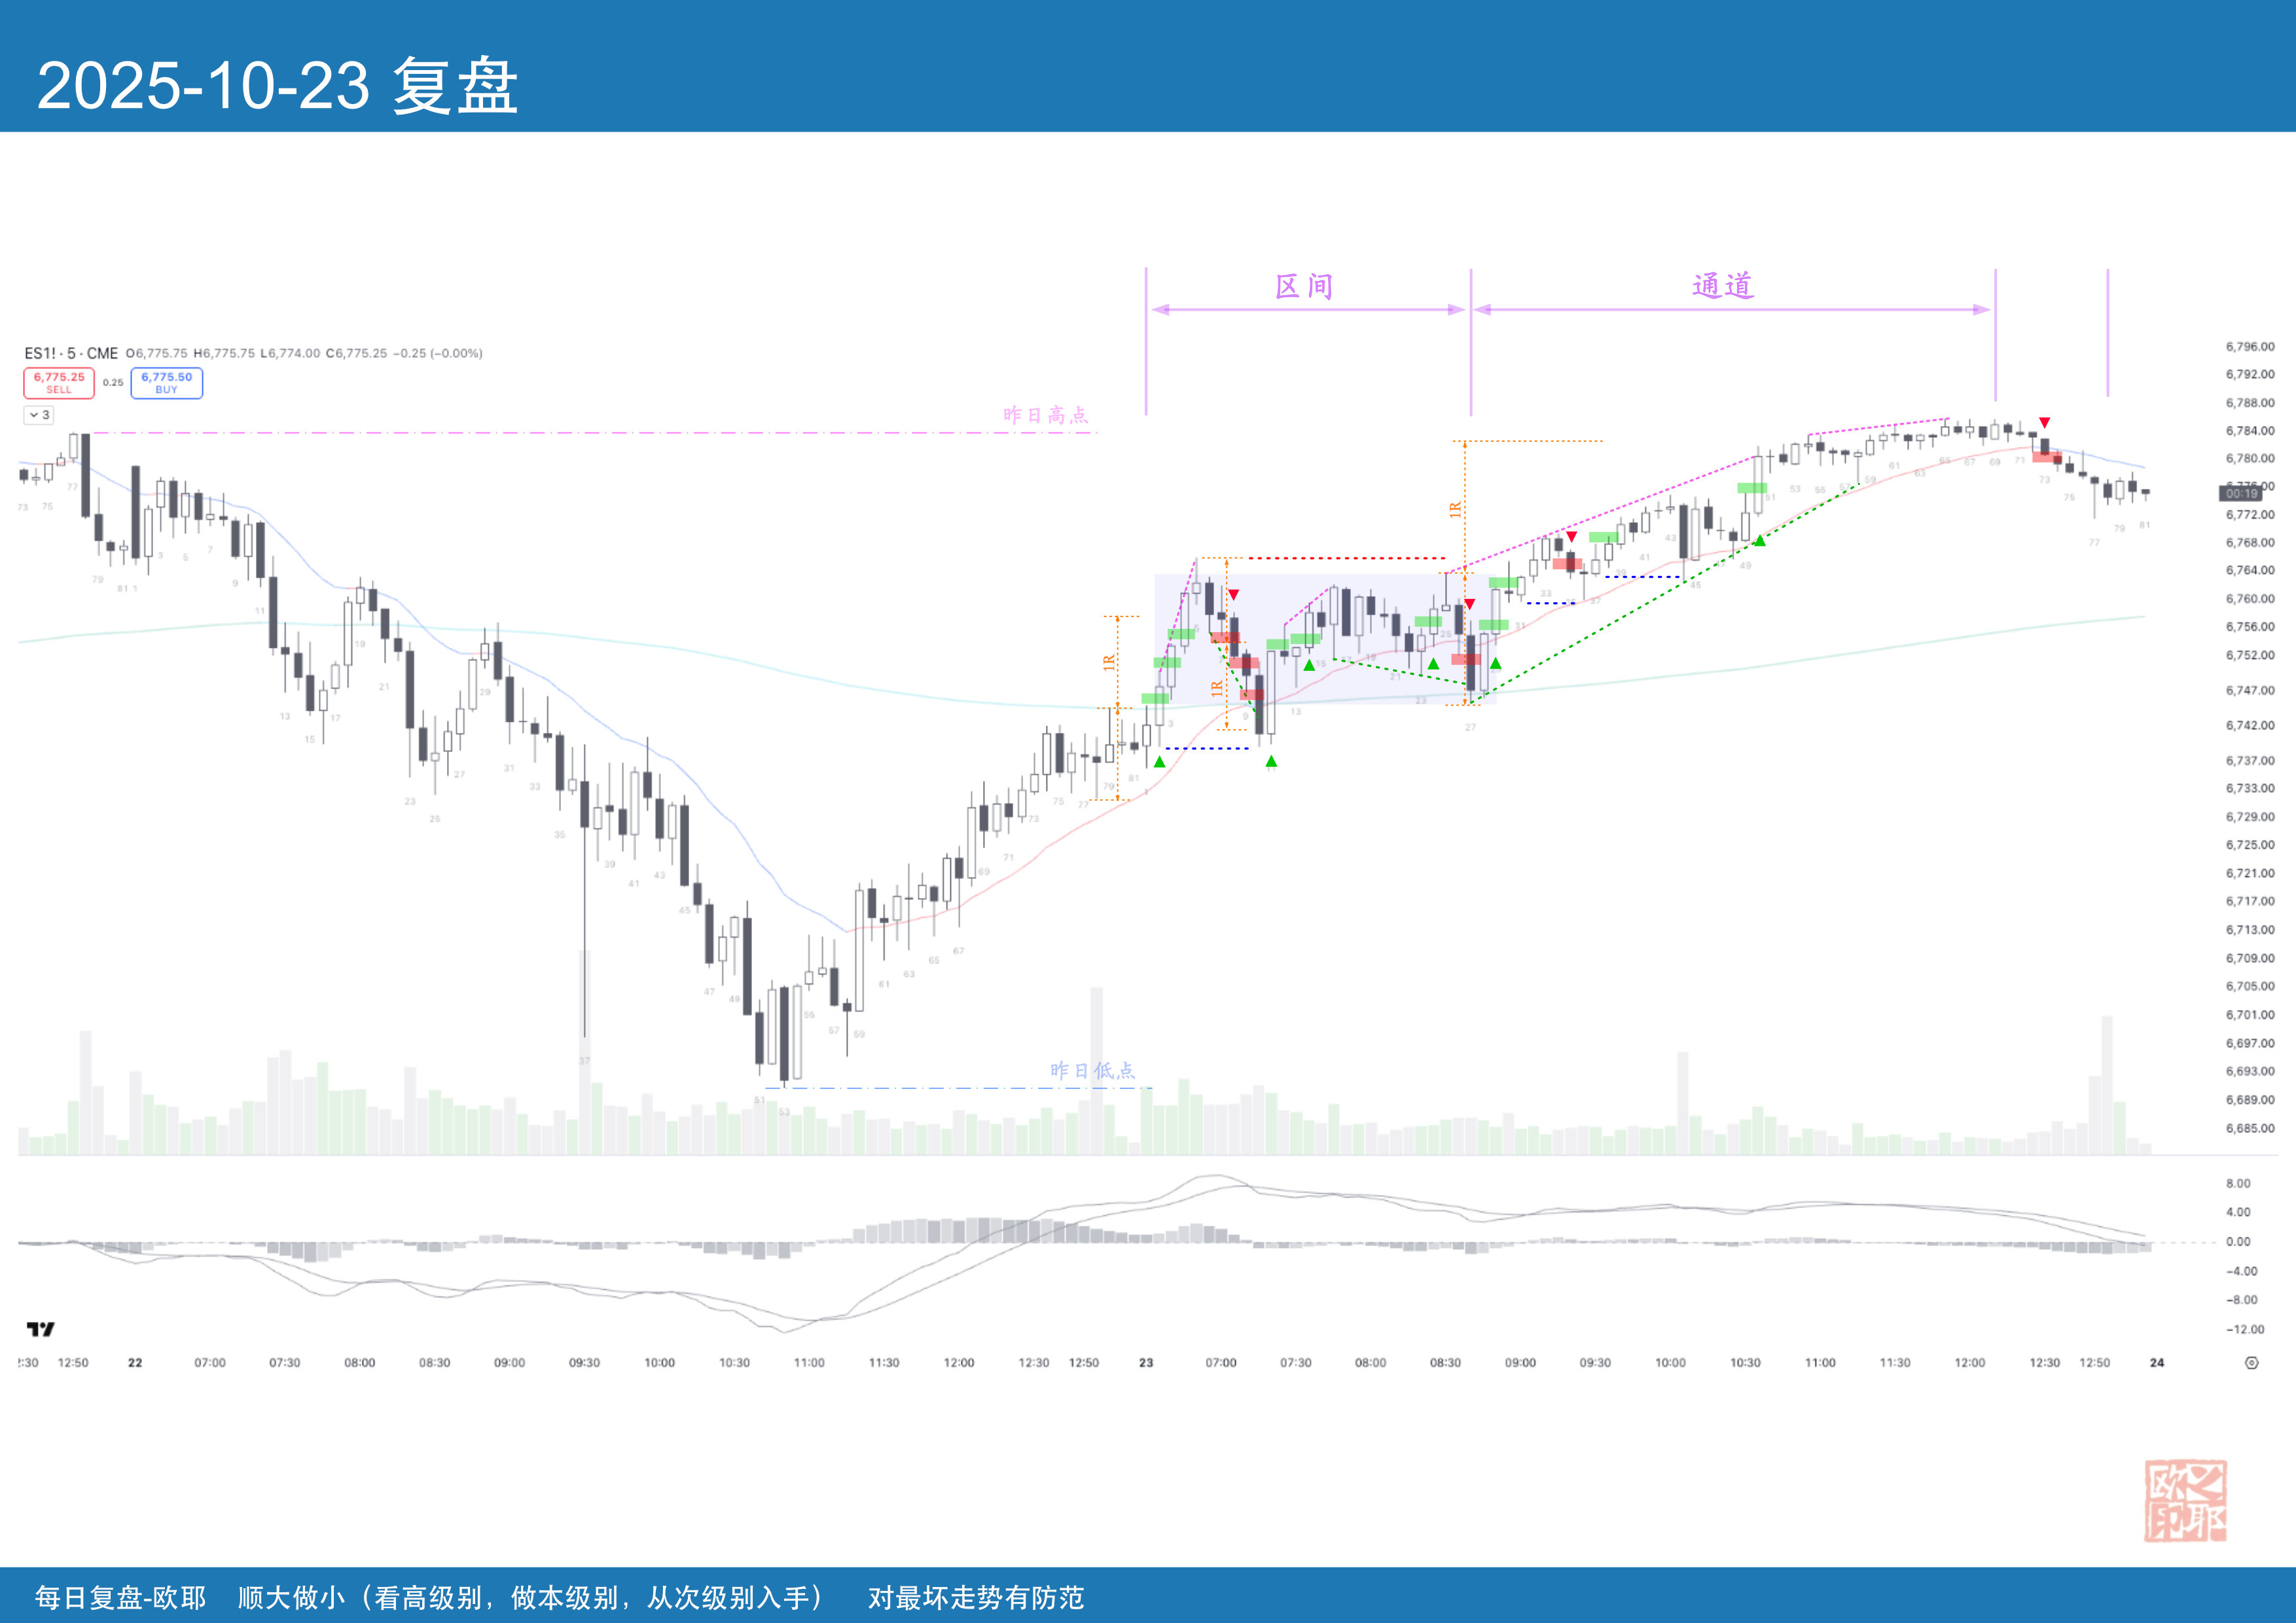Open the time axis settings gear icon
Viewport: 2296px width, 1623px height.
click(2251, 1363)
